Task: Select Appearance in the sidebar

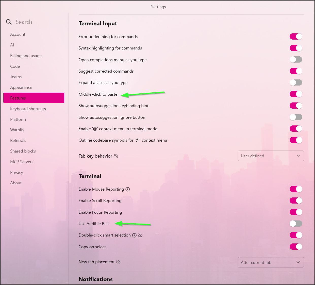Action: pos(21,87)
